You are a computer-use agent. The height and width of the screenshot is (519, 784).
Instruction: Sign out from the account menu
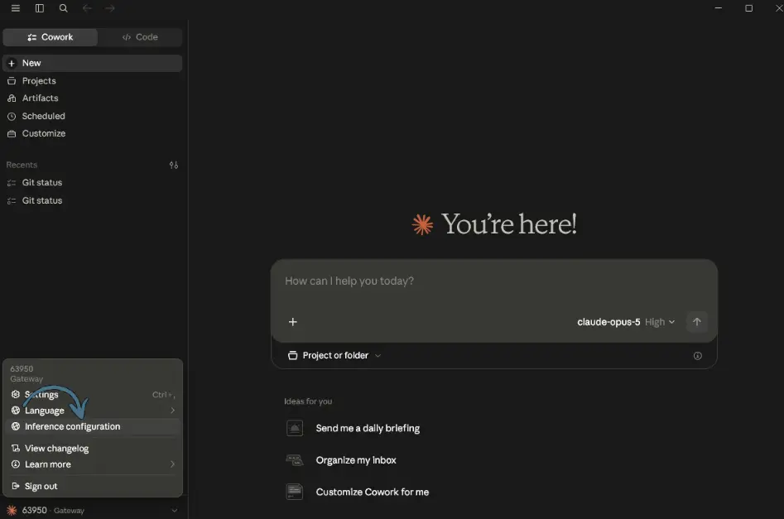point(93,486)
